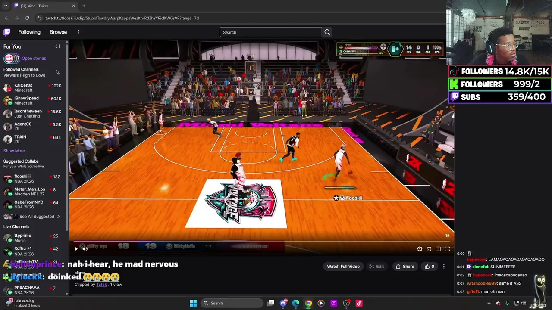
Task: Mute the clip volume
Action: pos(85,249)
